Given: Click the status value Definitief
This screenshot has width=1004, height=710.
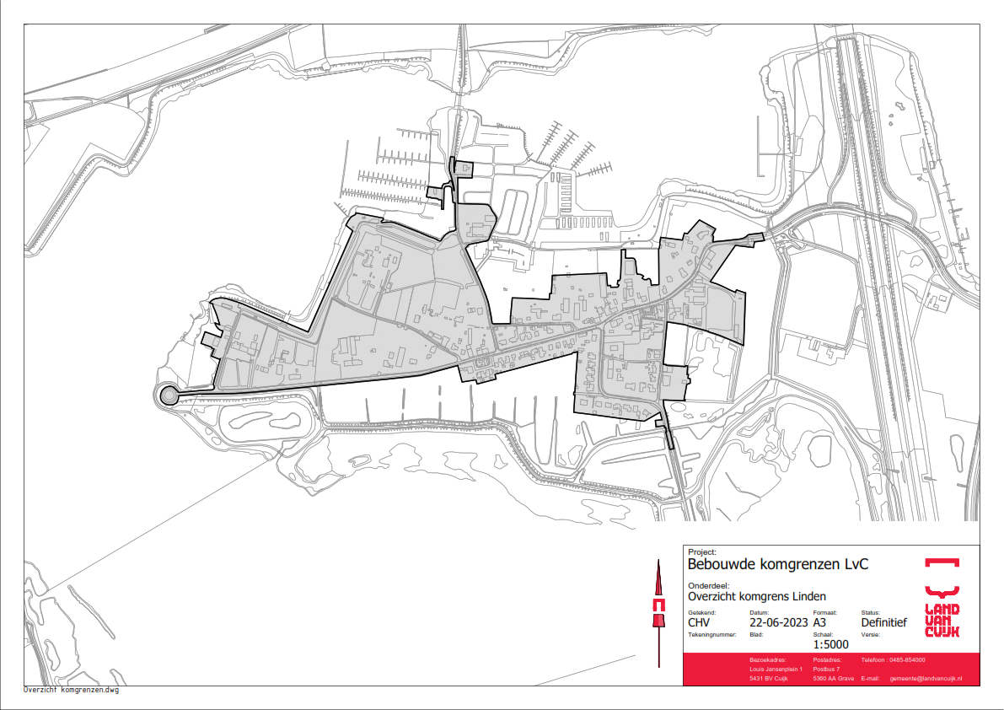Looking at the screenshot, I should 883,623.
